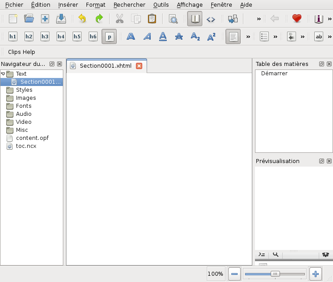333x282 pixels.
Task: Click the zoom slider handle
Action: coord(275,274)
